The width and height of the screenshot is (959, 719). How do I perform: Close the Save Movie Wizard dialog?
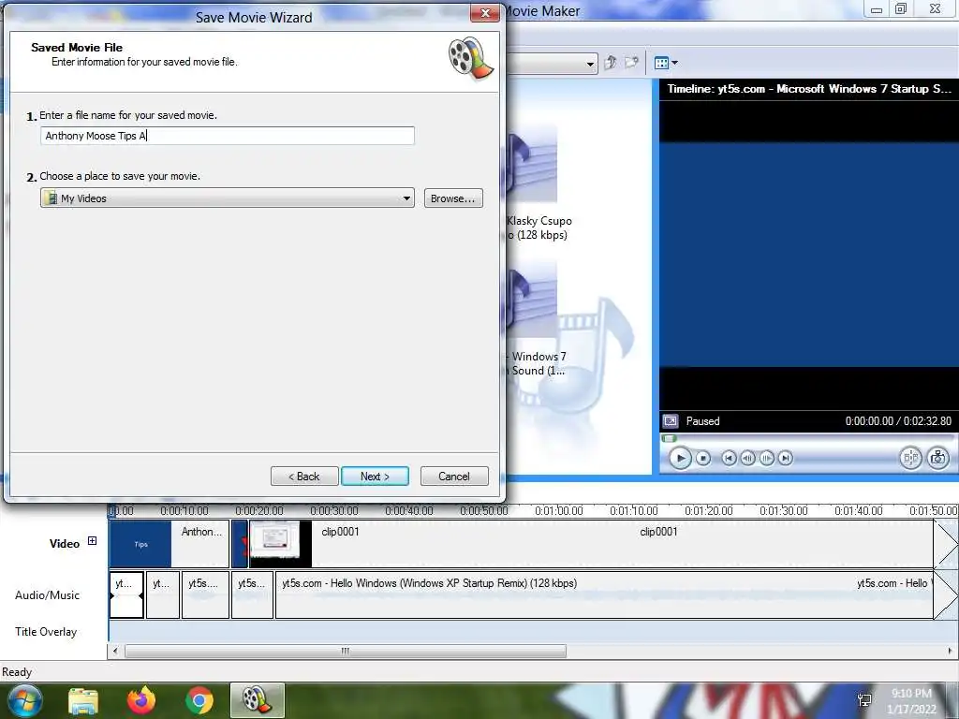coord(486,13)
